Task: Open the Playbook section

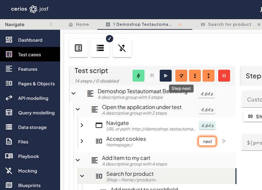Action: click(30, 156)
